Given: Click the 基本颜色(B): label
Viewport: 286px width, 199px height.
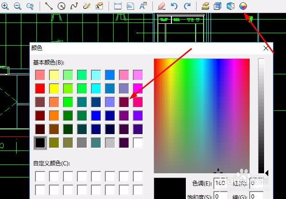Looking at the screenshot, I should 48,63.
